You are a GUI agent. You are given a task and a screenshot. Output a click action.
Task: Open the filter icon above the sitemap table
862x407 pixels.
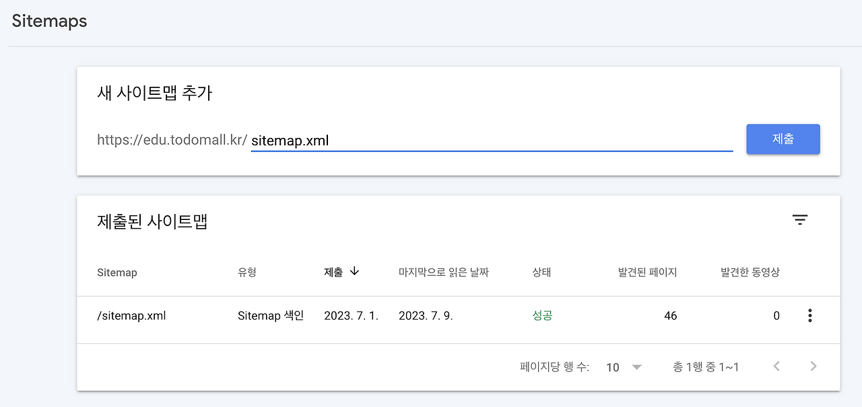pyautogui.click(x=799, y=220)
